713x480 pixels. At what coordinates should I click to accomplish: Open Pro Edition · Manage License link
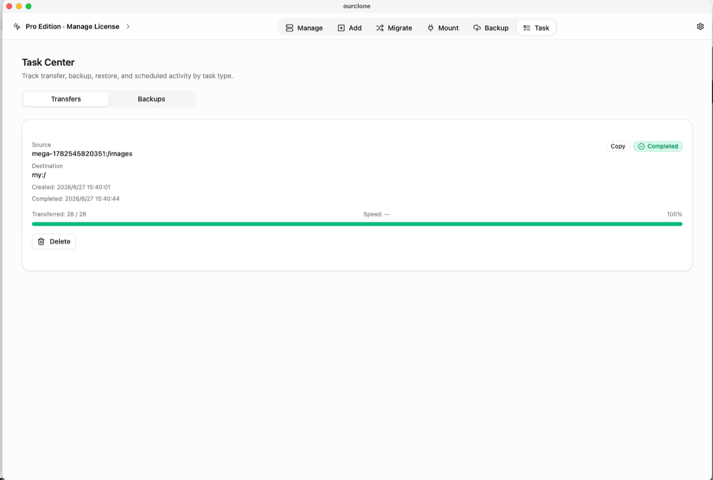tap(72, 27)
